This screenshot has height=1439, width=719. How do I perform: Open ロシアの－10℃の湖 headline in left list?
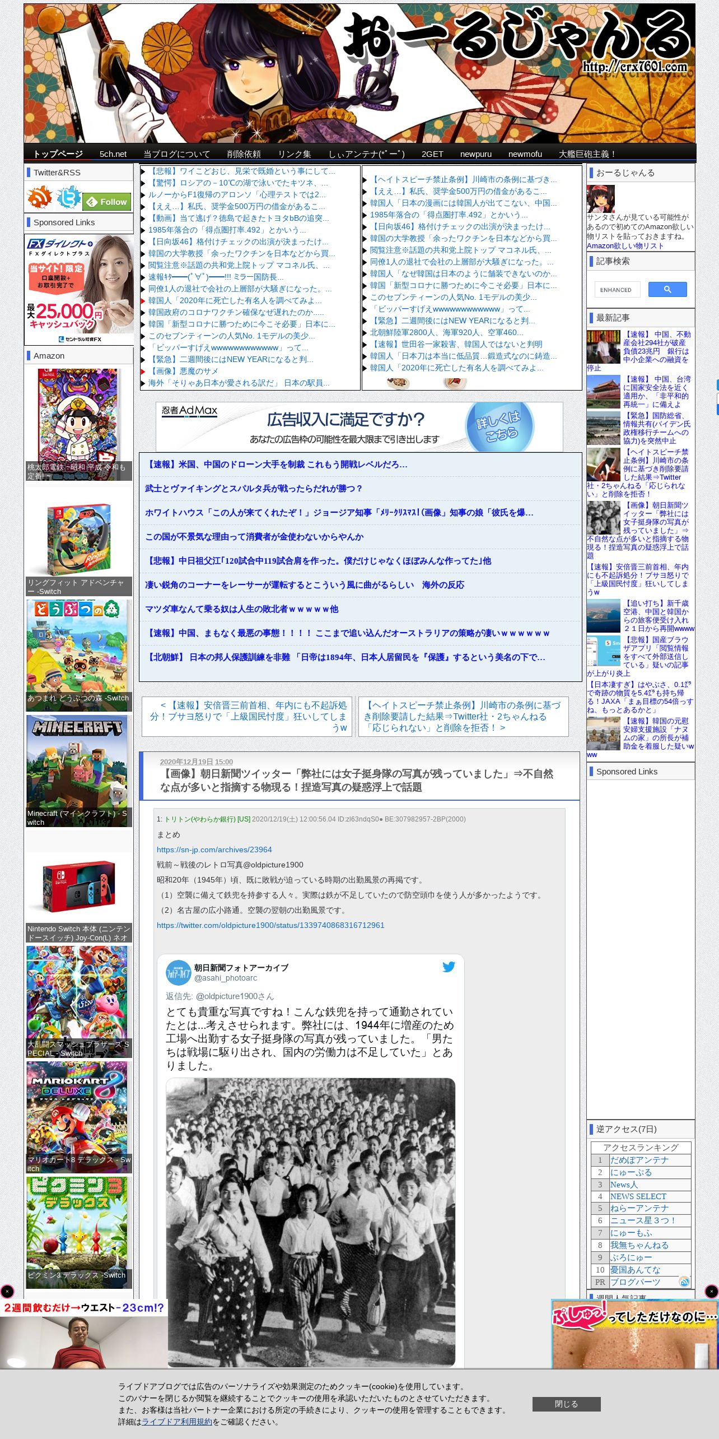(239, 183)
